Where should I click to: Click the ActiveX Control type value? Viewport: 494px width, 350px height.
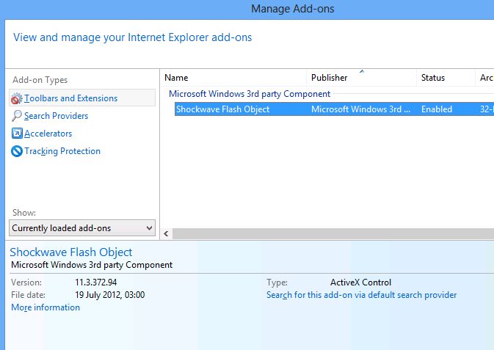click(360, 282)
